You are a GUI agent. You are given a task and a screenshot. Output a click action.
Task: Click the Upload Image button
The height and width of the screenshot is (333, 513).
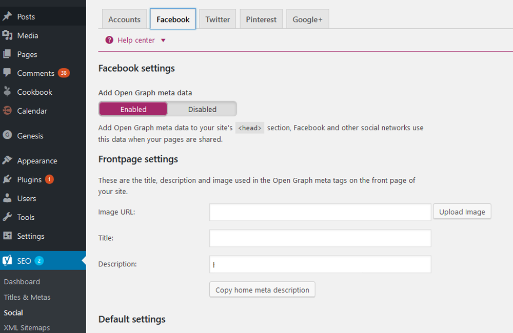(x=462, y=212)
